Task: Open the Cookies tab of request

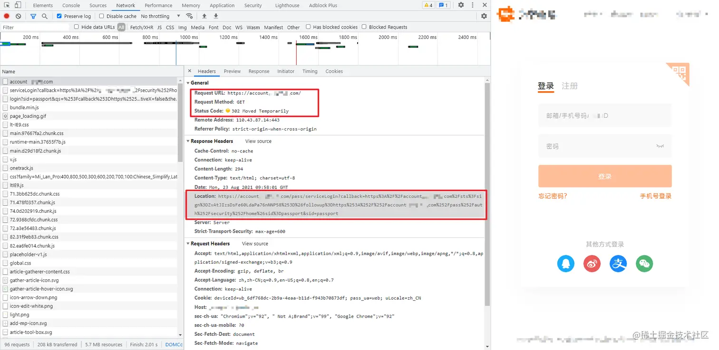Action: click(334, 71)
